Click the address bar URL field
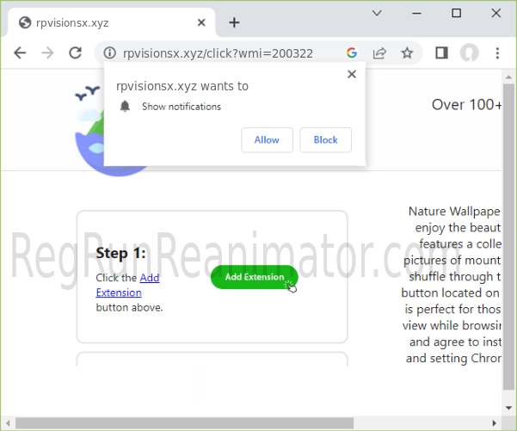This screenshot has height=431, width=517. click(224, 52)
